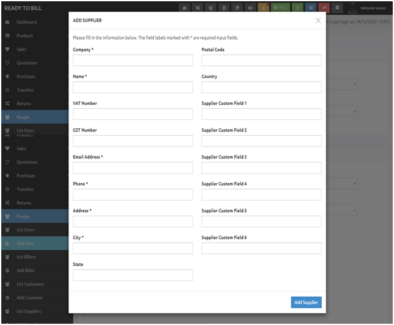The height and width of the screenshot is (325, 394).
Task: Click the user icon beside Add User
Action: pos(8,243)
